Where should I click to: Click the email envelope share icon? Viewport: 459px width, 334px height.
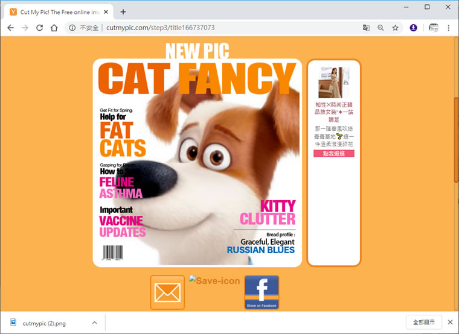pos(167,292)
